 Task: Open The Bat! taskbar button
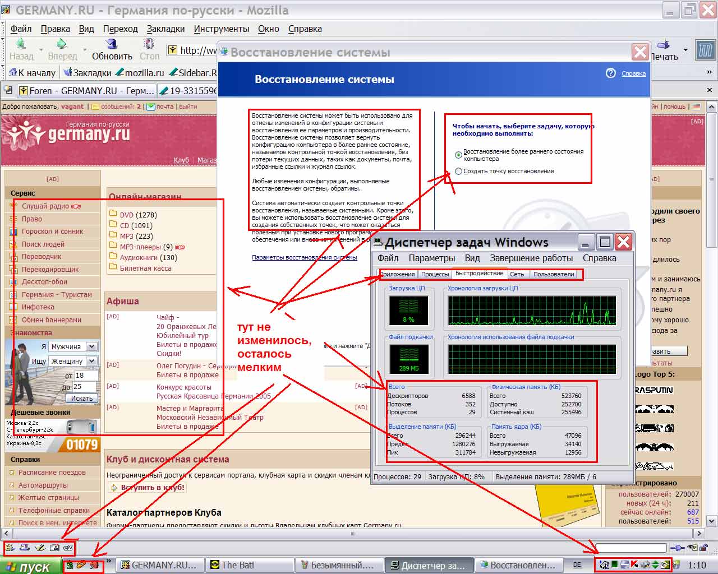(250, 565)
